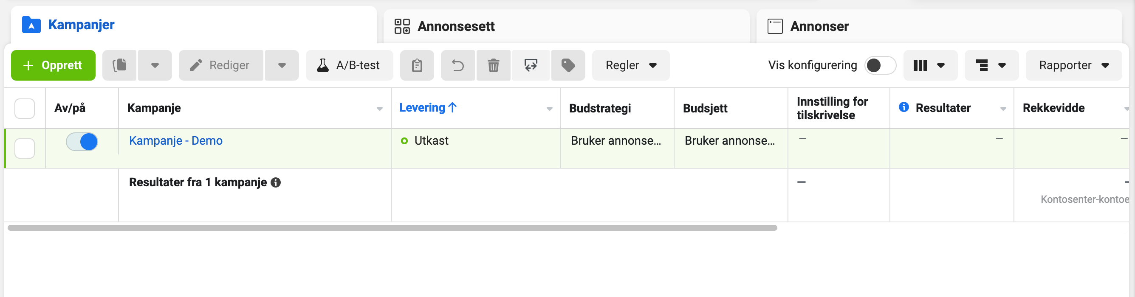Click info icon next to Resultater fra 1 kampanje
This screenshot has height=297, width=1135.
point(276,182)
